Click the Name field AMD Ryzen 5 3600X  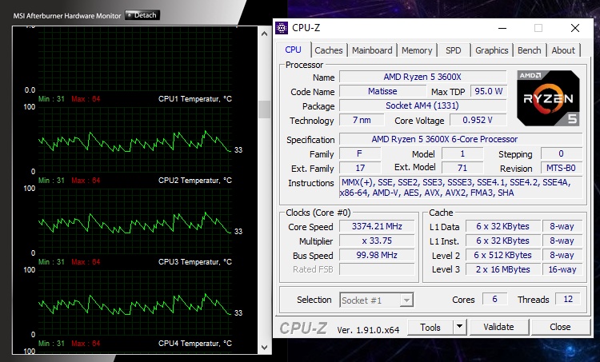[422, 77]
